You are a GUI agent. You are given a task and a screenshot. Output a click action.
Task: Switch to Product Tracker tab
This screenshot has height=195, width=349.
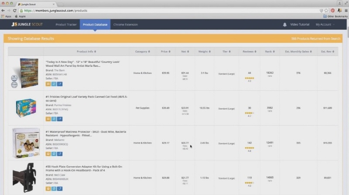66,24
